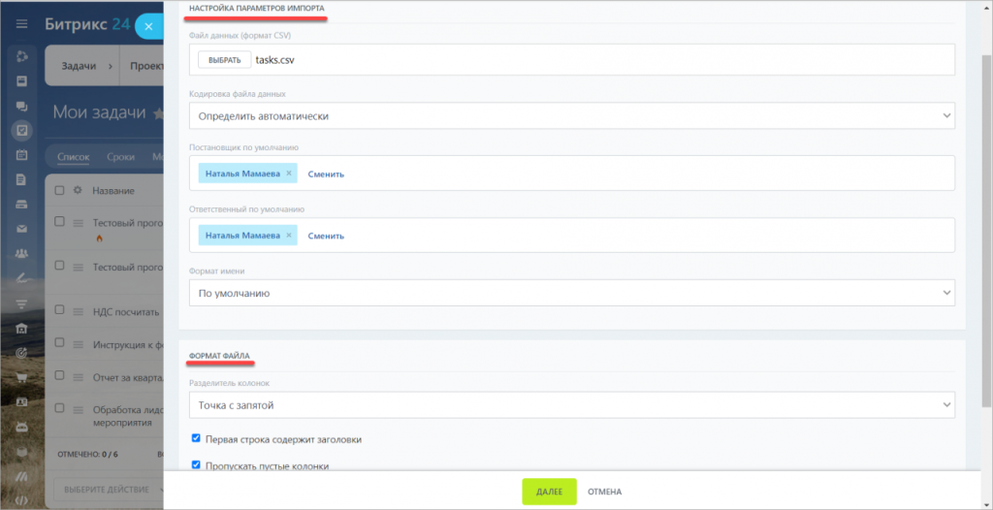Switch to the Список tab
Viewport: 993px width, 510px height.
coord(73,156)
